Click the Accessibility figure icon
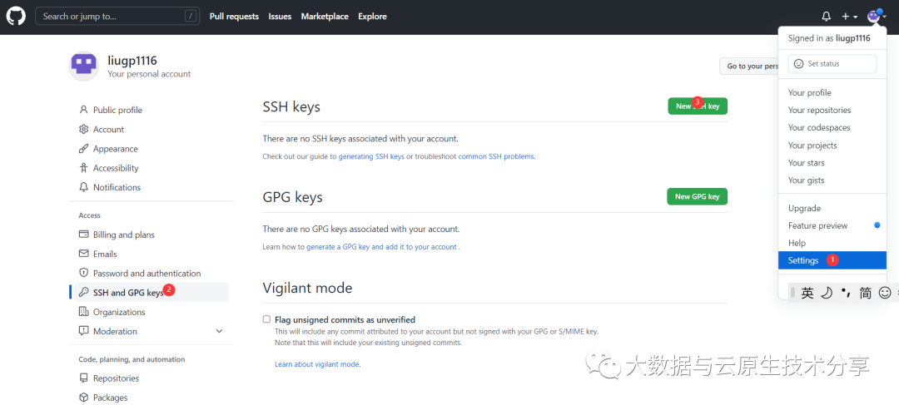 coord(84,168)
